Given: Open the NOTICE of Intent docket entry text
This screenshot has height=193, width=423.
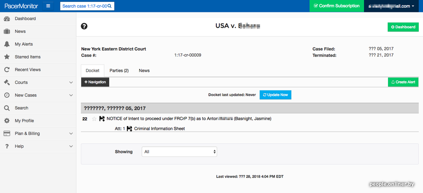Looking at the screenshot, I should pos(189,118).
